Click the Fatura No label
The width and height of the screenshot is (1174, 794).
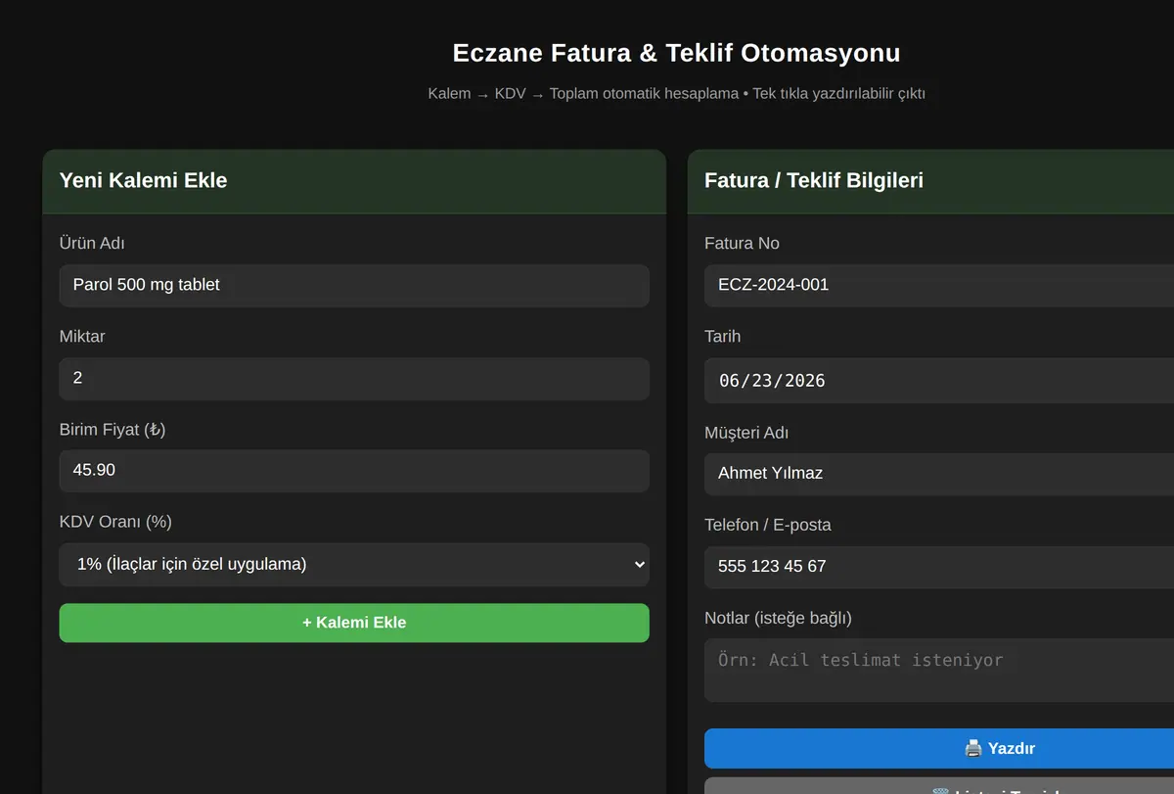point(742,243)
